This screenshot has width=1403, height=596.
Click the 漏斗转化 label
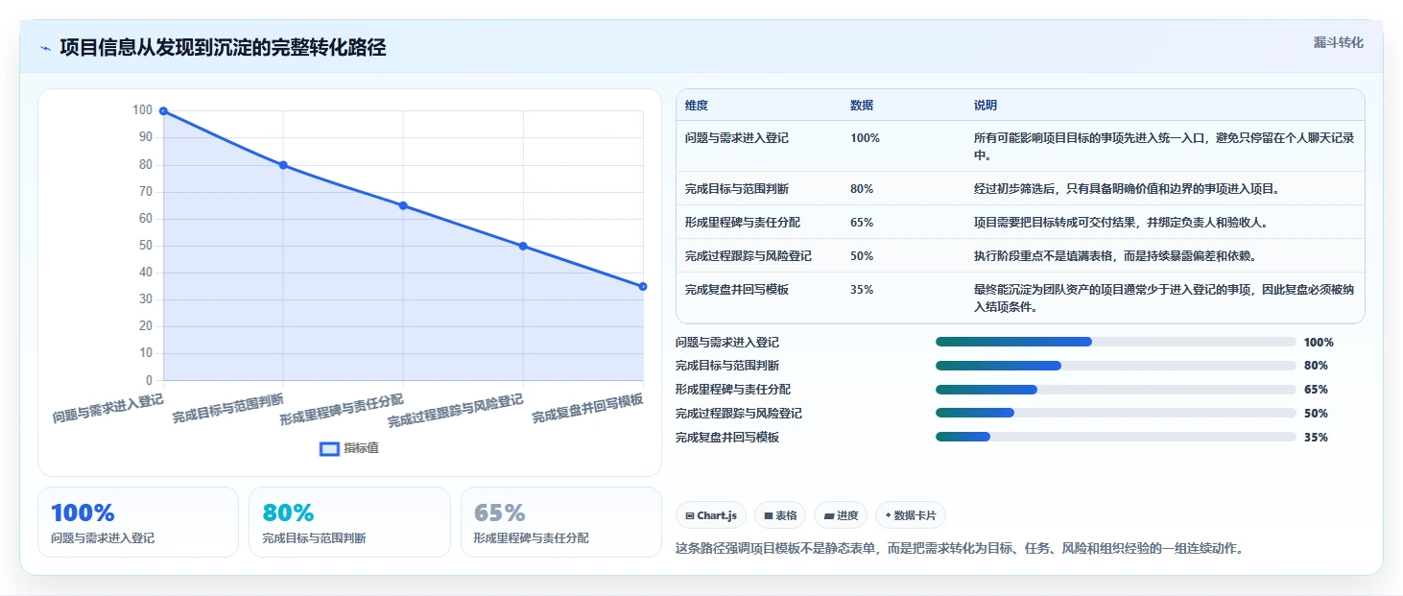[1338, 42]
